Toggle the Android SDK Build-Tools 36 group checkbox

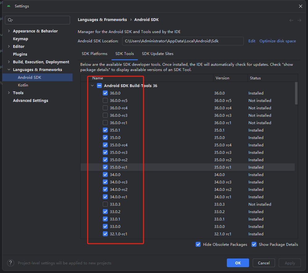99,86
